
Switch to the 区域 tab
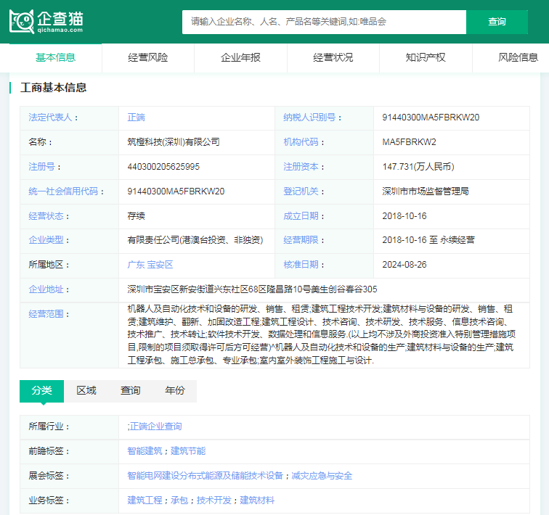coord(86,390)
